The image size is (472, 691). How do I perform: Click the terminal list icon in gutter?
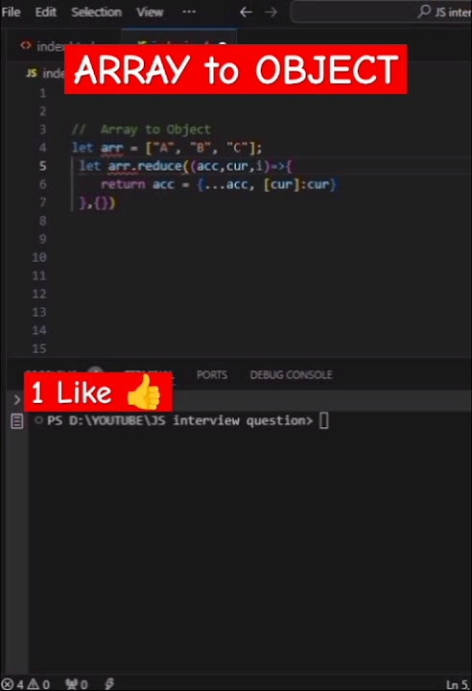coord(16,421)
